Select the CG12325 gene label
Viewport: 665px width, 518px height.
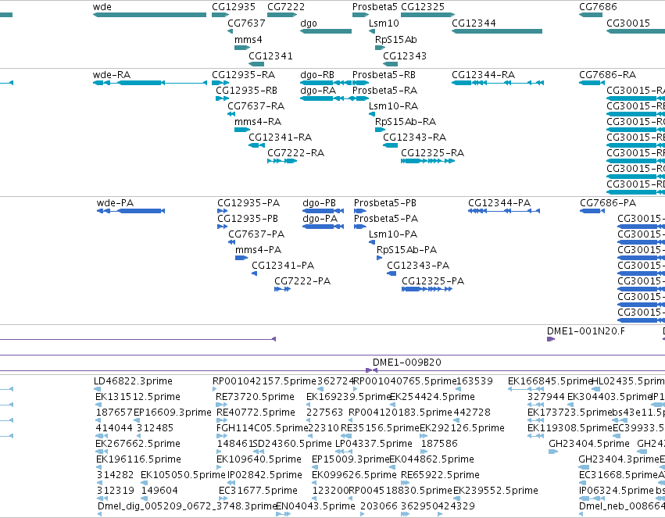click(423, 7)
